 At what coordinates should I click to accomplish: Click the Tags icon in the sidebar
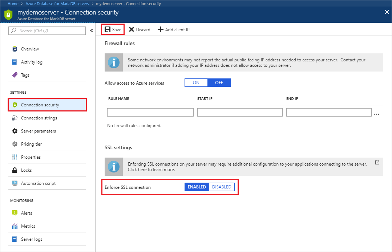point(15,75)
